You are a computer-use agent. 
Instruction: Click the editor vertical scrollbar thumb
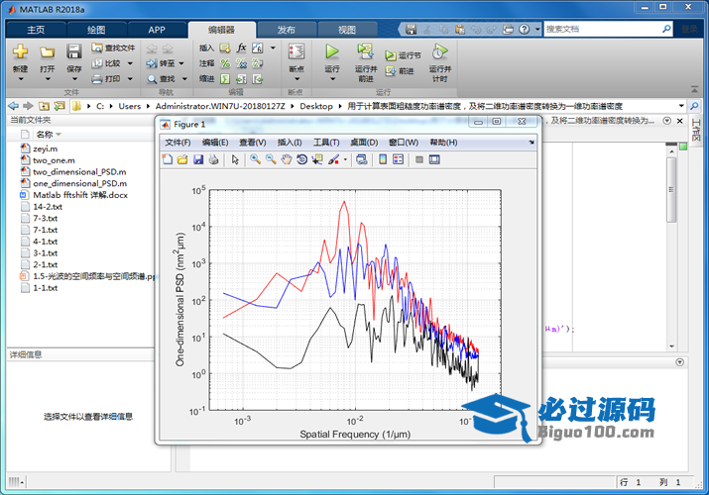tap(671, 189)
